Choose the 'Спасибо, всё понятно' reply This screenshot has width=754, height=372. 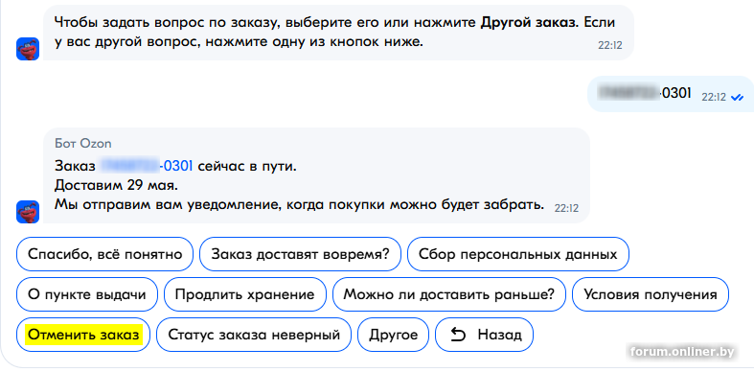tap(104, 254)
